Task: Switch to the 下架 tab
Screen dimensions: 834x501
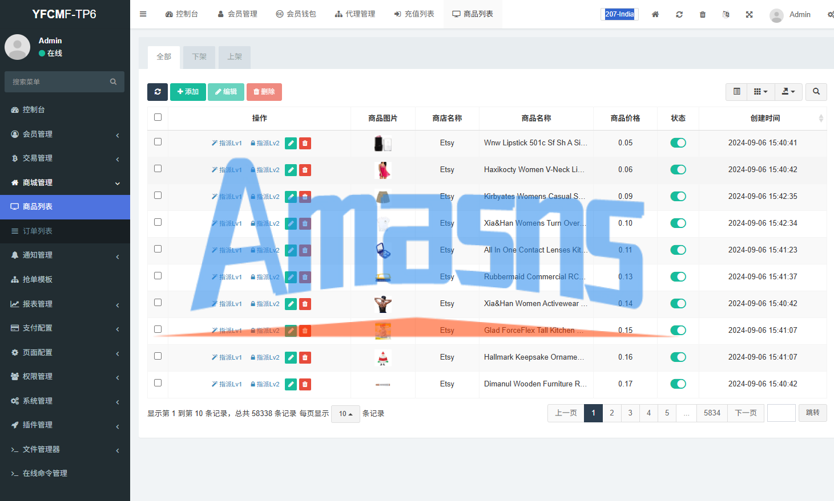Action: tap(199, 57)
